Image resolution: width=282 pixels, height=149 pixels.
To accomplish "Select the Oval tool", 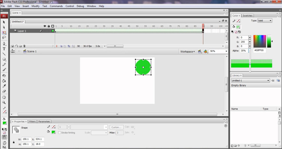I will pyautogui.click(x=4, y=59).
